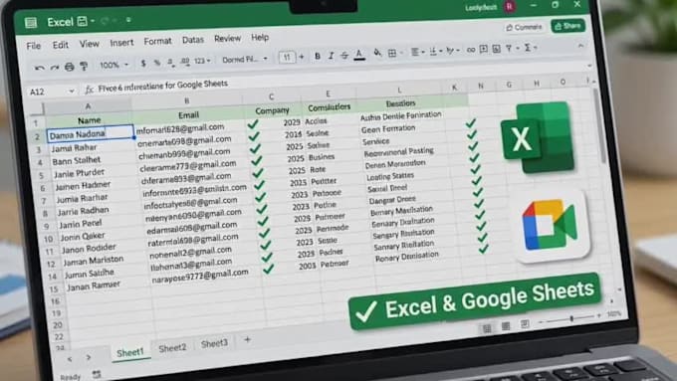Viewport: 677px width, 381px height.
Task: Click the text color A underline swatch
Action: (359, 55)
